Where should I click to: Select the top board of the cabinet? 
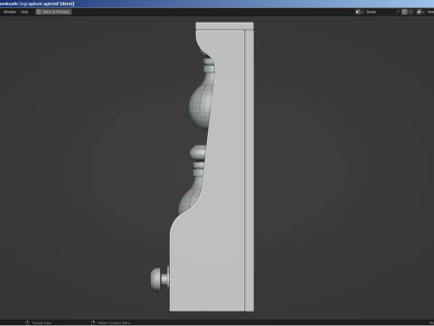[224, 25]
